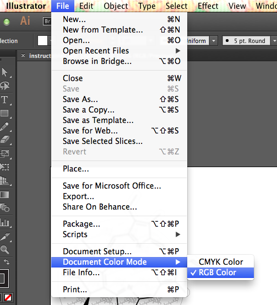This screenshot has height=305, width=277.
Task: Choose New... from File menu
Action: click(119, 19)
